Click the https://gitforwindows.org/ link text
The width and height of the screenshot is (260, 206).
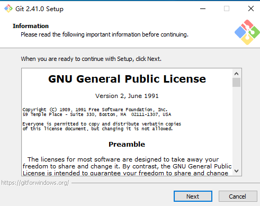[x=35, y=183]
